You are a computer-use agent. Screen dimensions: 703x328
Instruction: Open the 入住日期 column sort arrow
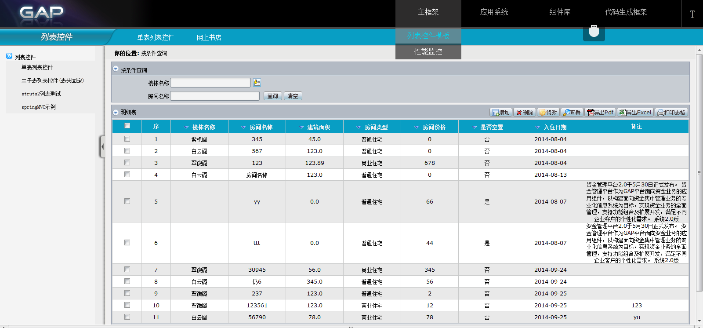538,127
